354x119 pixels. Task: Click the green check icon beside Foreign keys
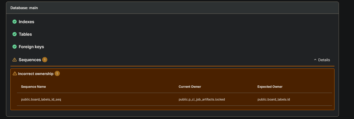pos(15,47)
